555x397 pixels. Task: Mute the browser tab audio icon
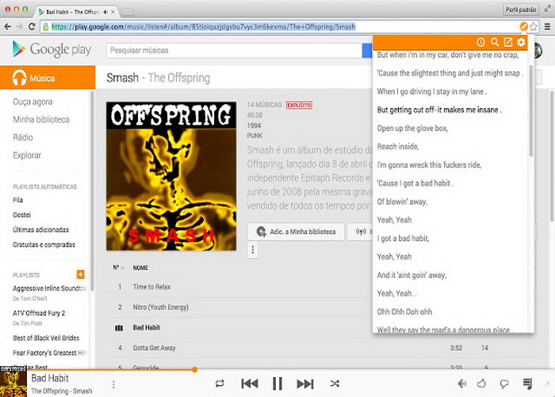click(x=105, y=12)
